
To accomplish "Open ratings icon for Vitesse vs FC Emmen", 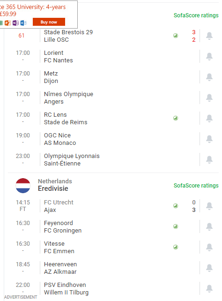I will (x=176, y=247).
